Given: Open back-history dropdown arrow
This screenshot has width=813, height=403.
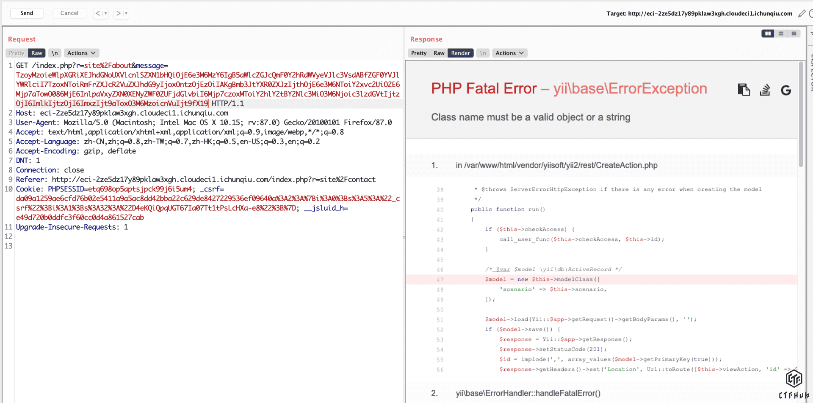Looking at the screenshot, I should [106, 13].
